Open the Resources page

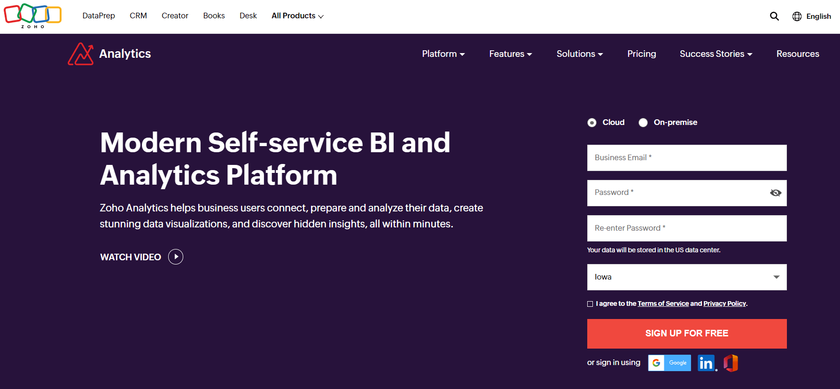pos(798,54)
